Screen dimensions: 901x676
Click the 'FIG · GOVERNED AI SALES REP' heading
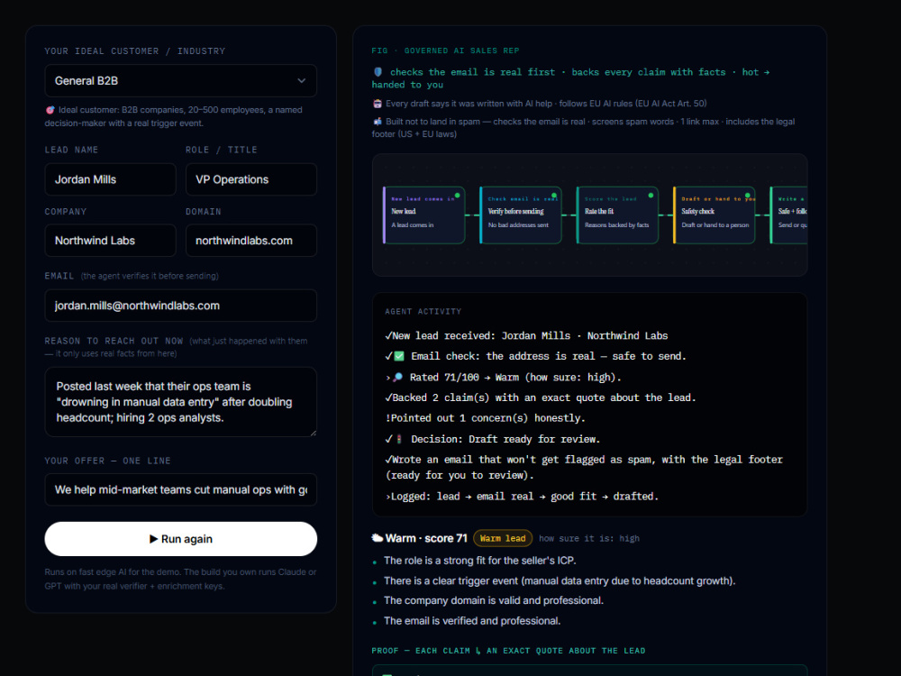click(x=445, y=50)
